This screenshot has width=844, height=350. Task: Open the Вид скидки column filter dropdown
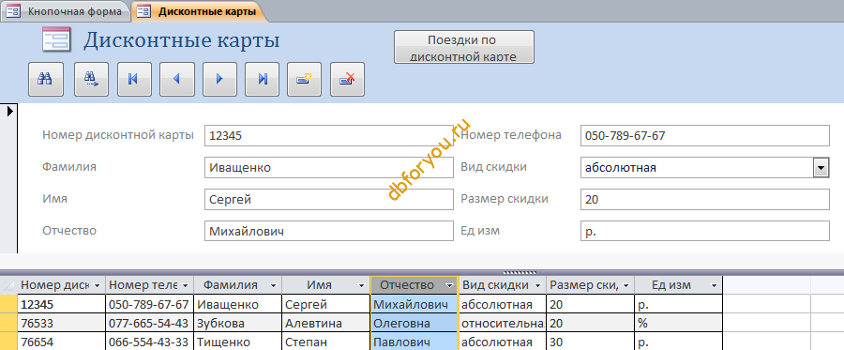[537, 285]
